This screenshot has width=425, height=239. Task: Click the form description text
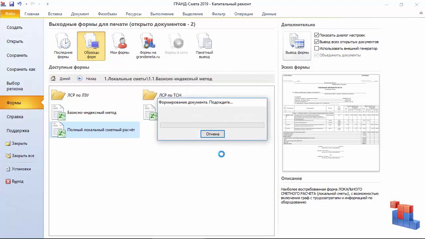[330, 196]
